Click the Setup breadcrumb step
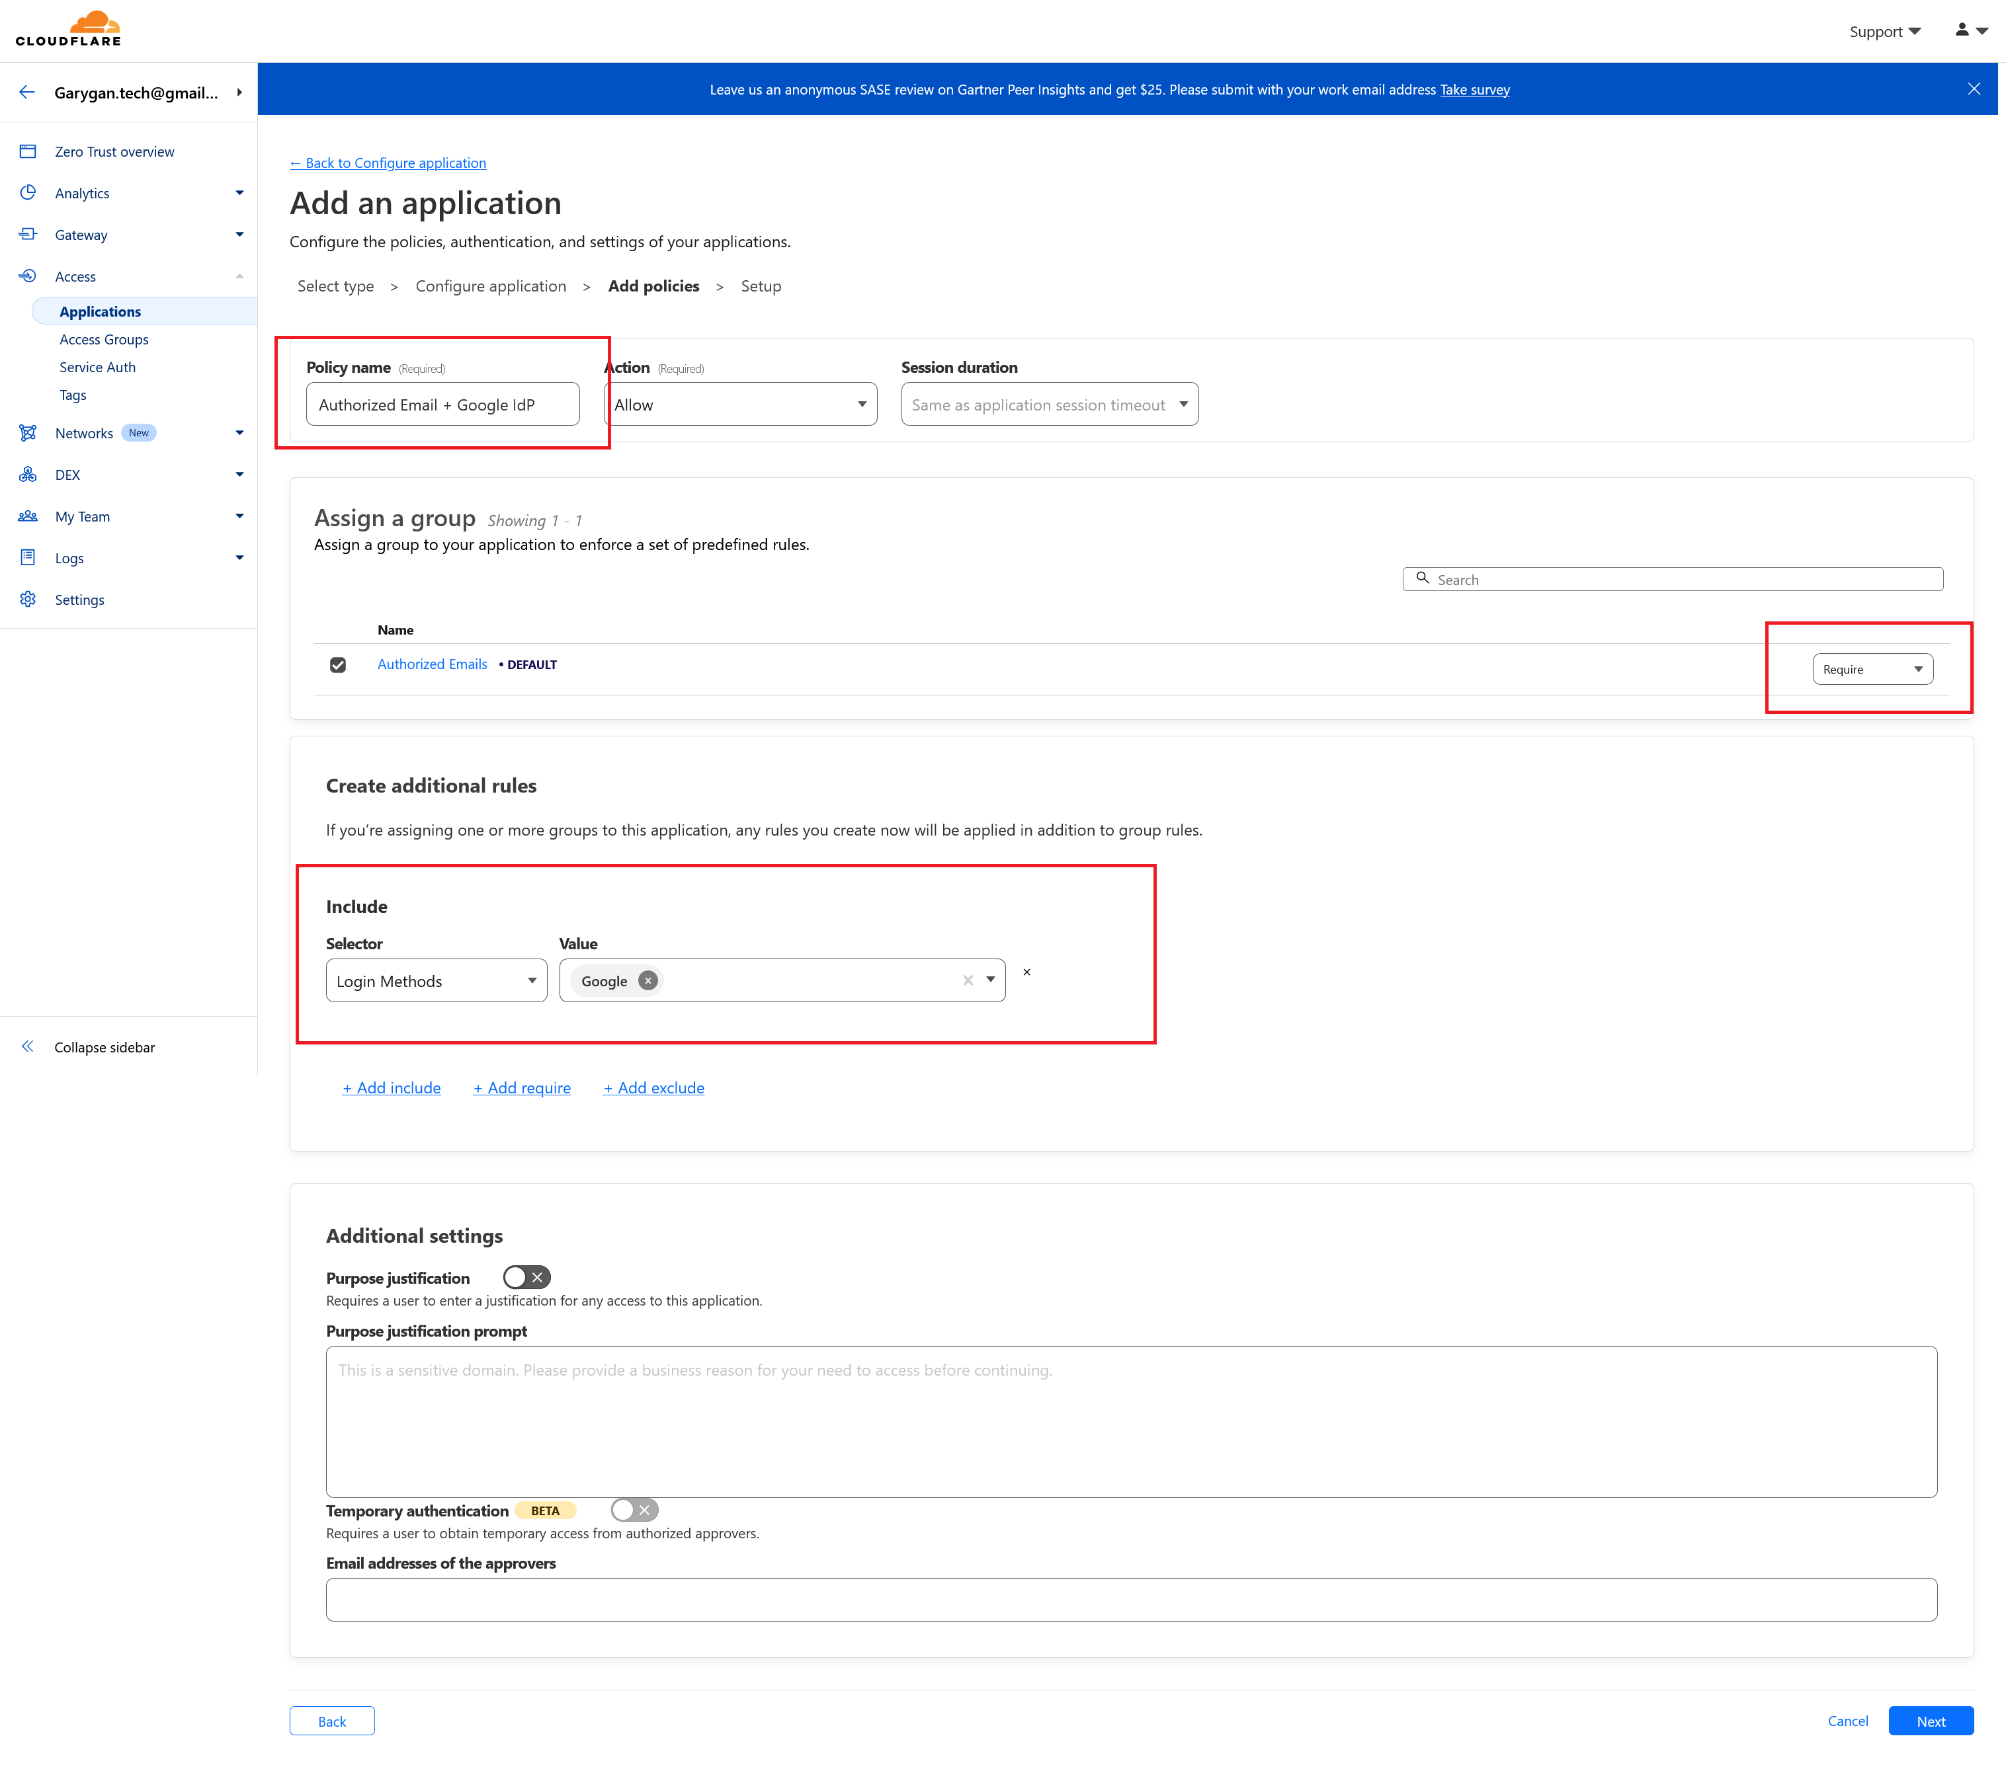 point(761,286)
